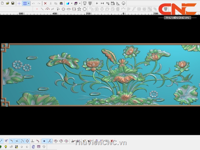
Task: Click the purple dotted panel icon
Action: click(x=39, y=147)
